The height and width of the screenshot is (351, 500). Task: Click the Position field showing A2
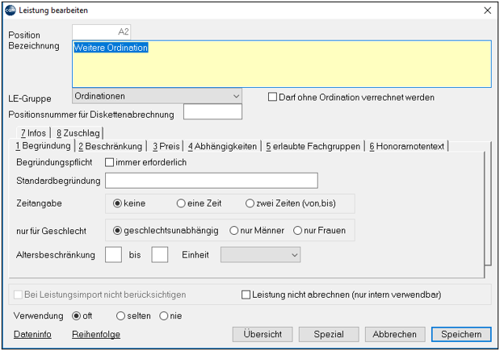click(x=102, y=31)
